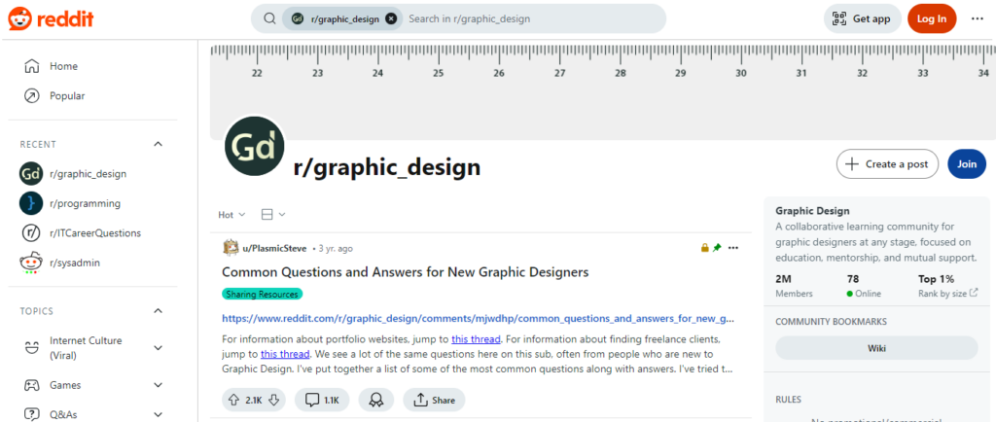
Task: Open the post layout view dropdown
Action: (x=273, y=214)
